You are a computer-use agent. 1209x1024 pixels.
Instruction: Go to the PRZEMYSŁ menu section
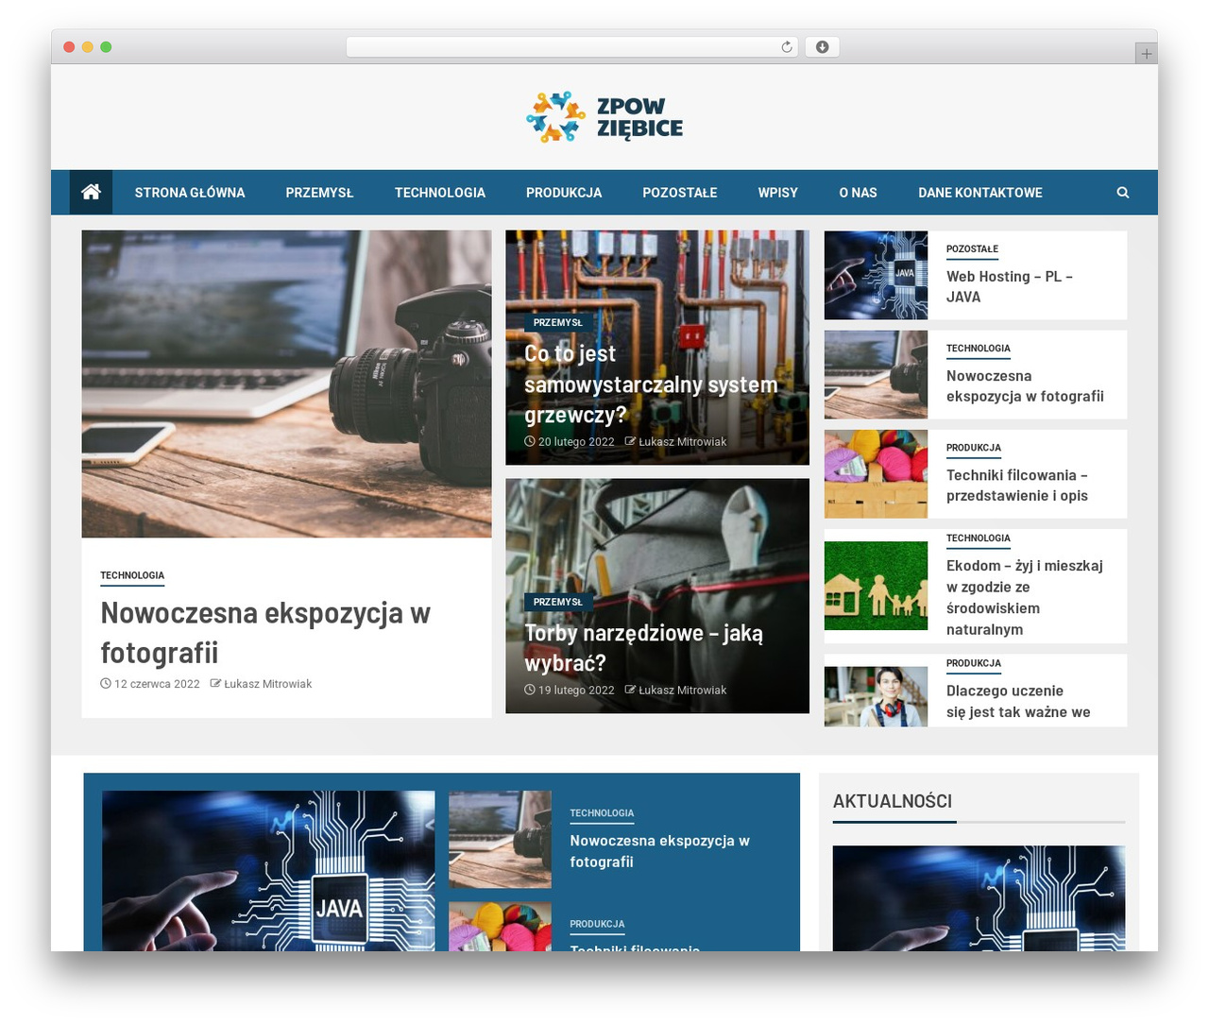coord(319,193)
